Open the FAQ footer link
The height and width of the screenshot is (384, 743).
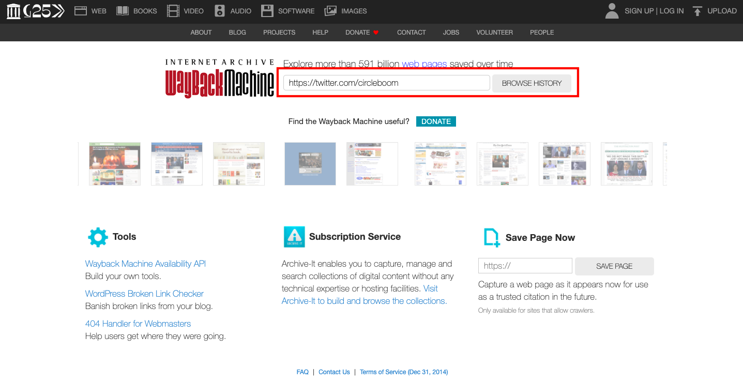pyautogui.click(x=302, y=372)
